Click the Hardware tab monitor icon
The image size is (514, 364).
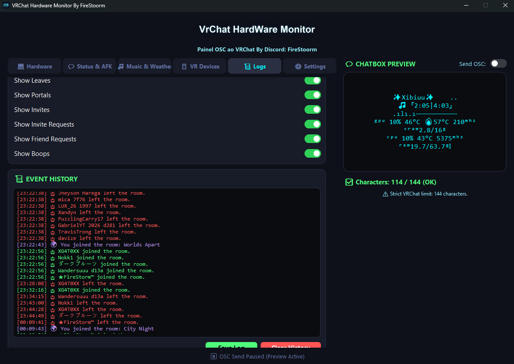[x=21, y=67]
